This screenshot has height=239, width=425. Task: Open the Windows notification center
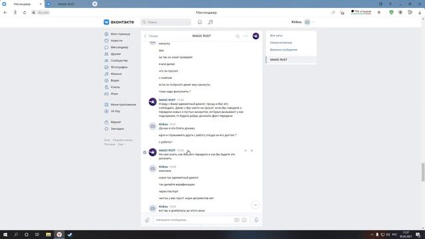tap(418, 234)
